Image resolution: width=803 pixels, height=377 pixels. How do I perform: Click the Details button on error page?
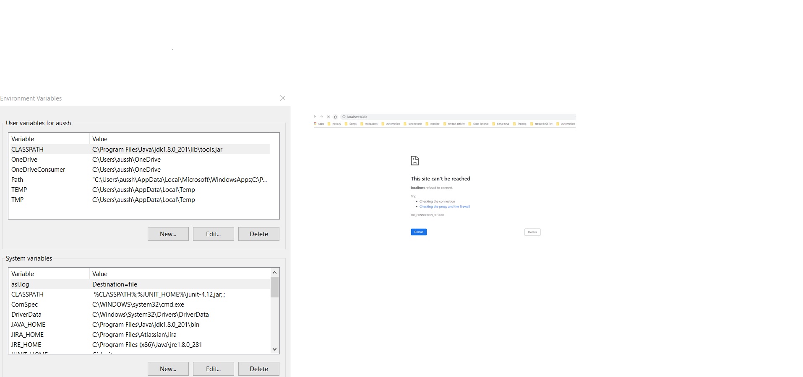tap(532, 232)
